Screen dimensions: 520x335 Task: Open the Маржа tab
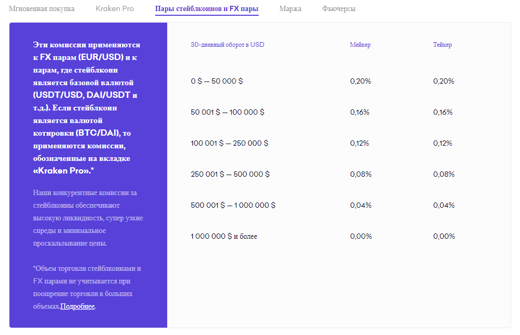(290, 8)
